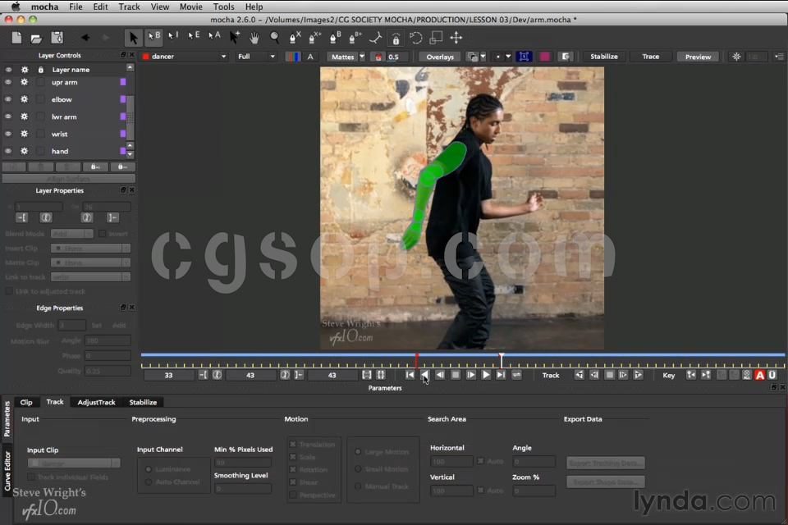Toggle visibility eye of hand layer
Image resolution: width=788 pixels, height=525 pixels.
(8, 151)
